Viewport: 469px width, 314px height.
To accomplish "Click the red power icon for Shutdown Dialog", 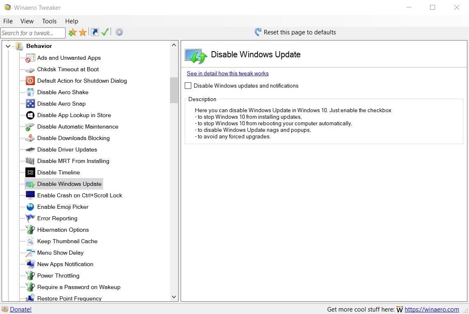I will click(30, 81).
